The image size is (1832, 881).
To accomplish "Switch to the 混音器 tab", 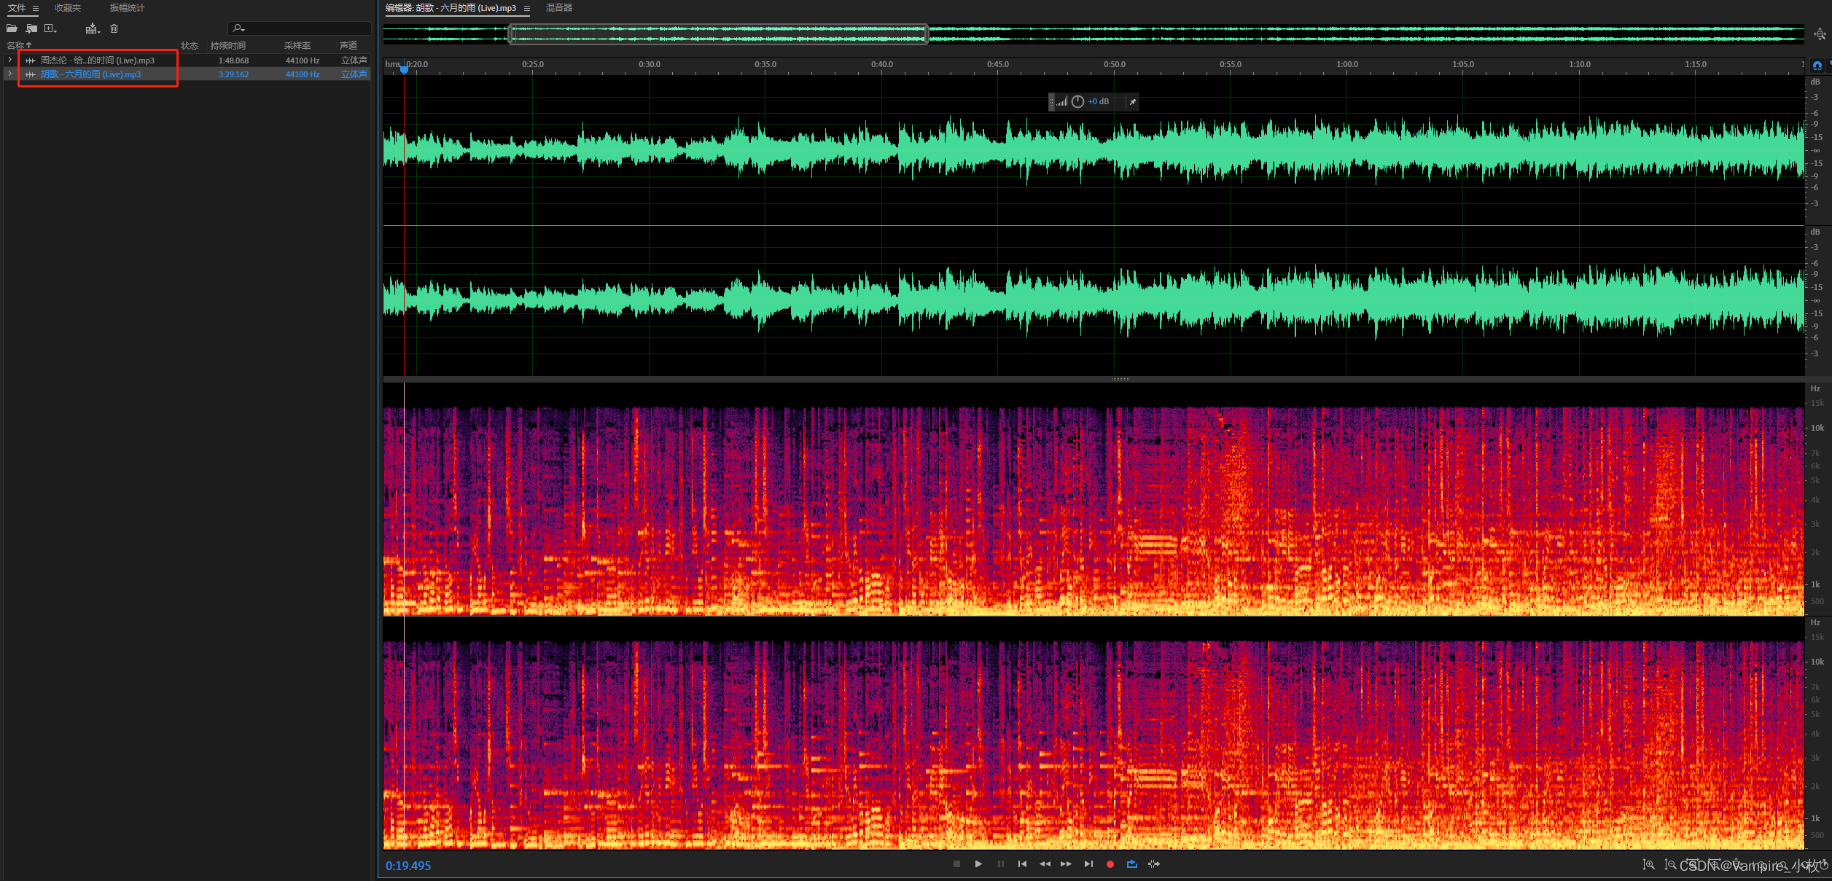I will click(x=559, y=8).
